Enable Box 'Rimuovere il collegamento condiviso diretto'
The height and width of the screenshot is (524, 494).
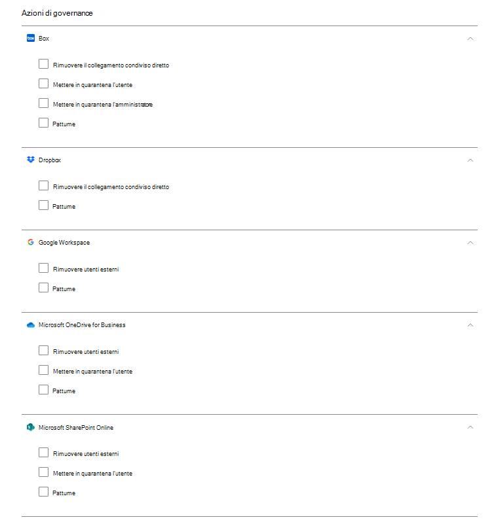[44, 64]
